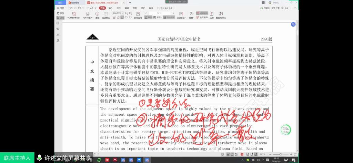
Task: Click the zoom in magnifier icon
Action: (x=130, y=13)
